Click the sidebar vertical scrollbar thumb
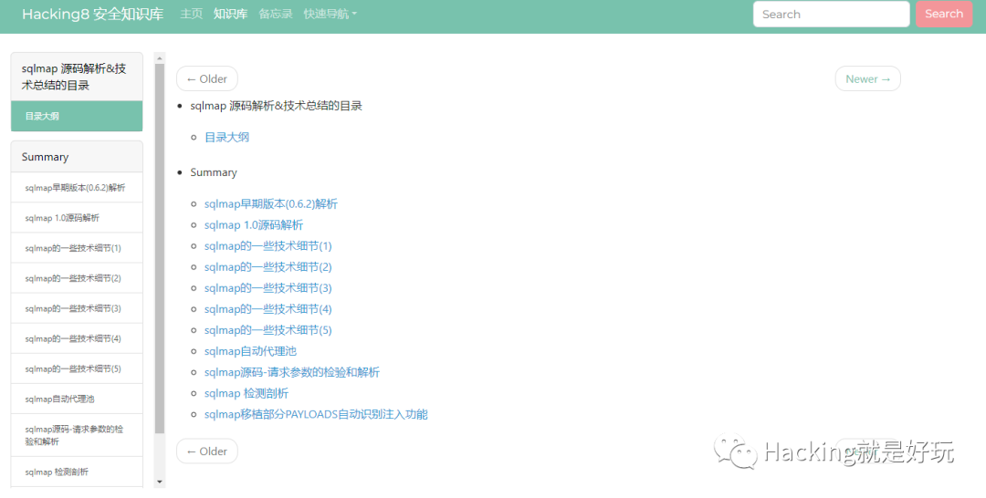Viewport: 986px width, 498px height. click(160, 248)
